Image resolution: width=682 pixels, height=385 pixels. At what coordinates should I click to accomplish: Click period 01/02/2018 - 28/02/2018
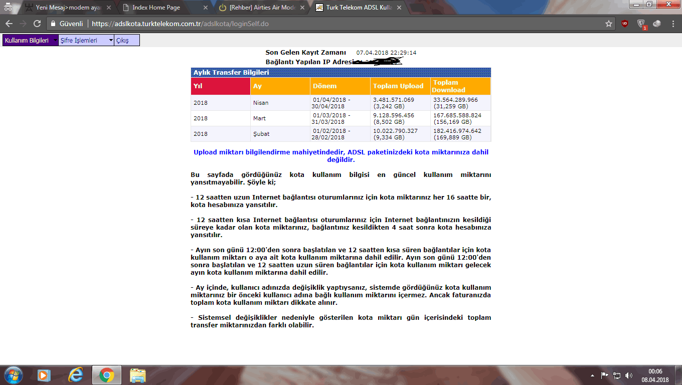click(331, 134)
